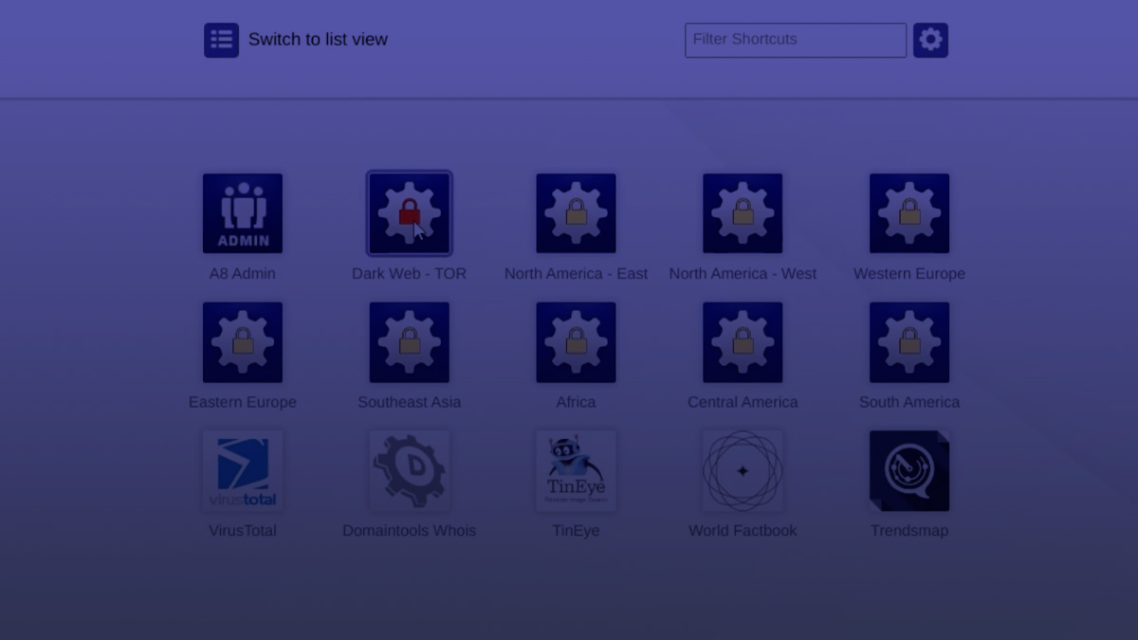Click the TinEye label text

[x=576, y=531]
